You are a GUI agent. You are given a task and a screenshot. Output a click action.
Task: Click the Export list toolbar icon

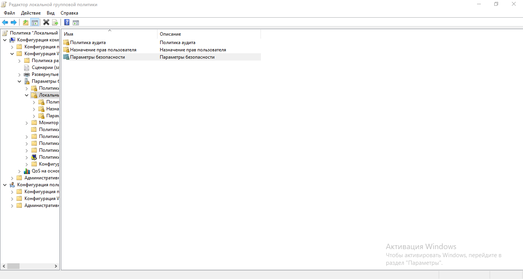(x=55, y=22)
